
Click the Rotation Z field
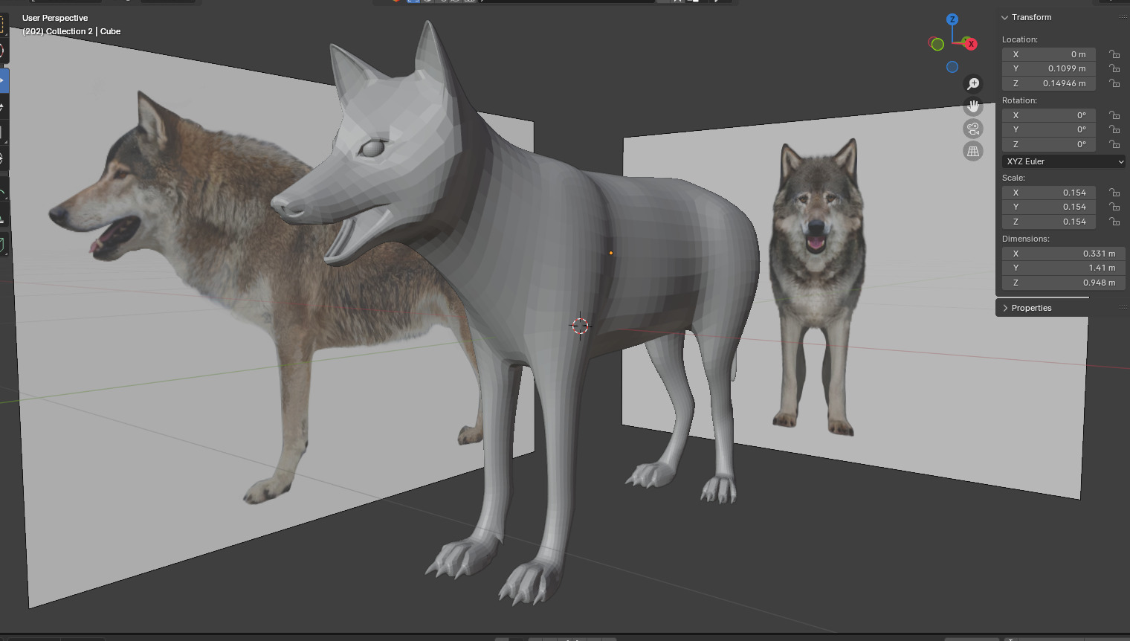pos(1049,144)
